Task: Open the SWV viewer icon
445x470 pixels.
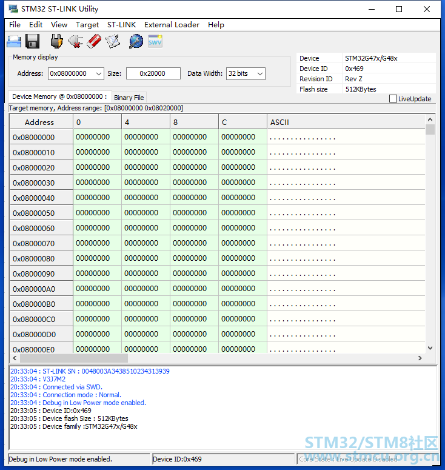Action: point(155,41)
